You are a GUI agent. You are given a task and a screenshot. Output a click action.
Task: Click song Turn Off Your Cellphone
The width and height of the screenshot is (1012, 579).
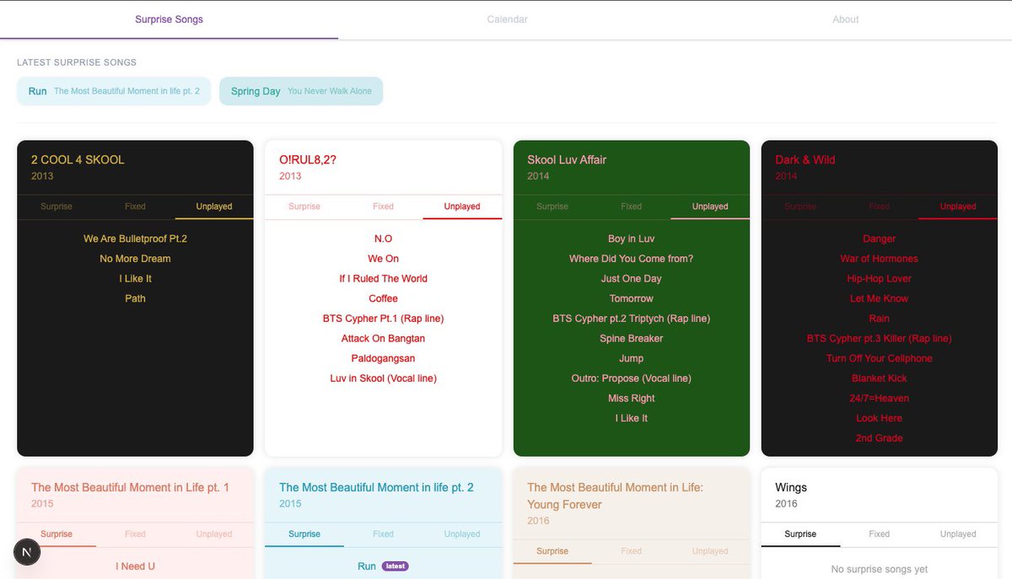tap(880, 358)
